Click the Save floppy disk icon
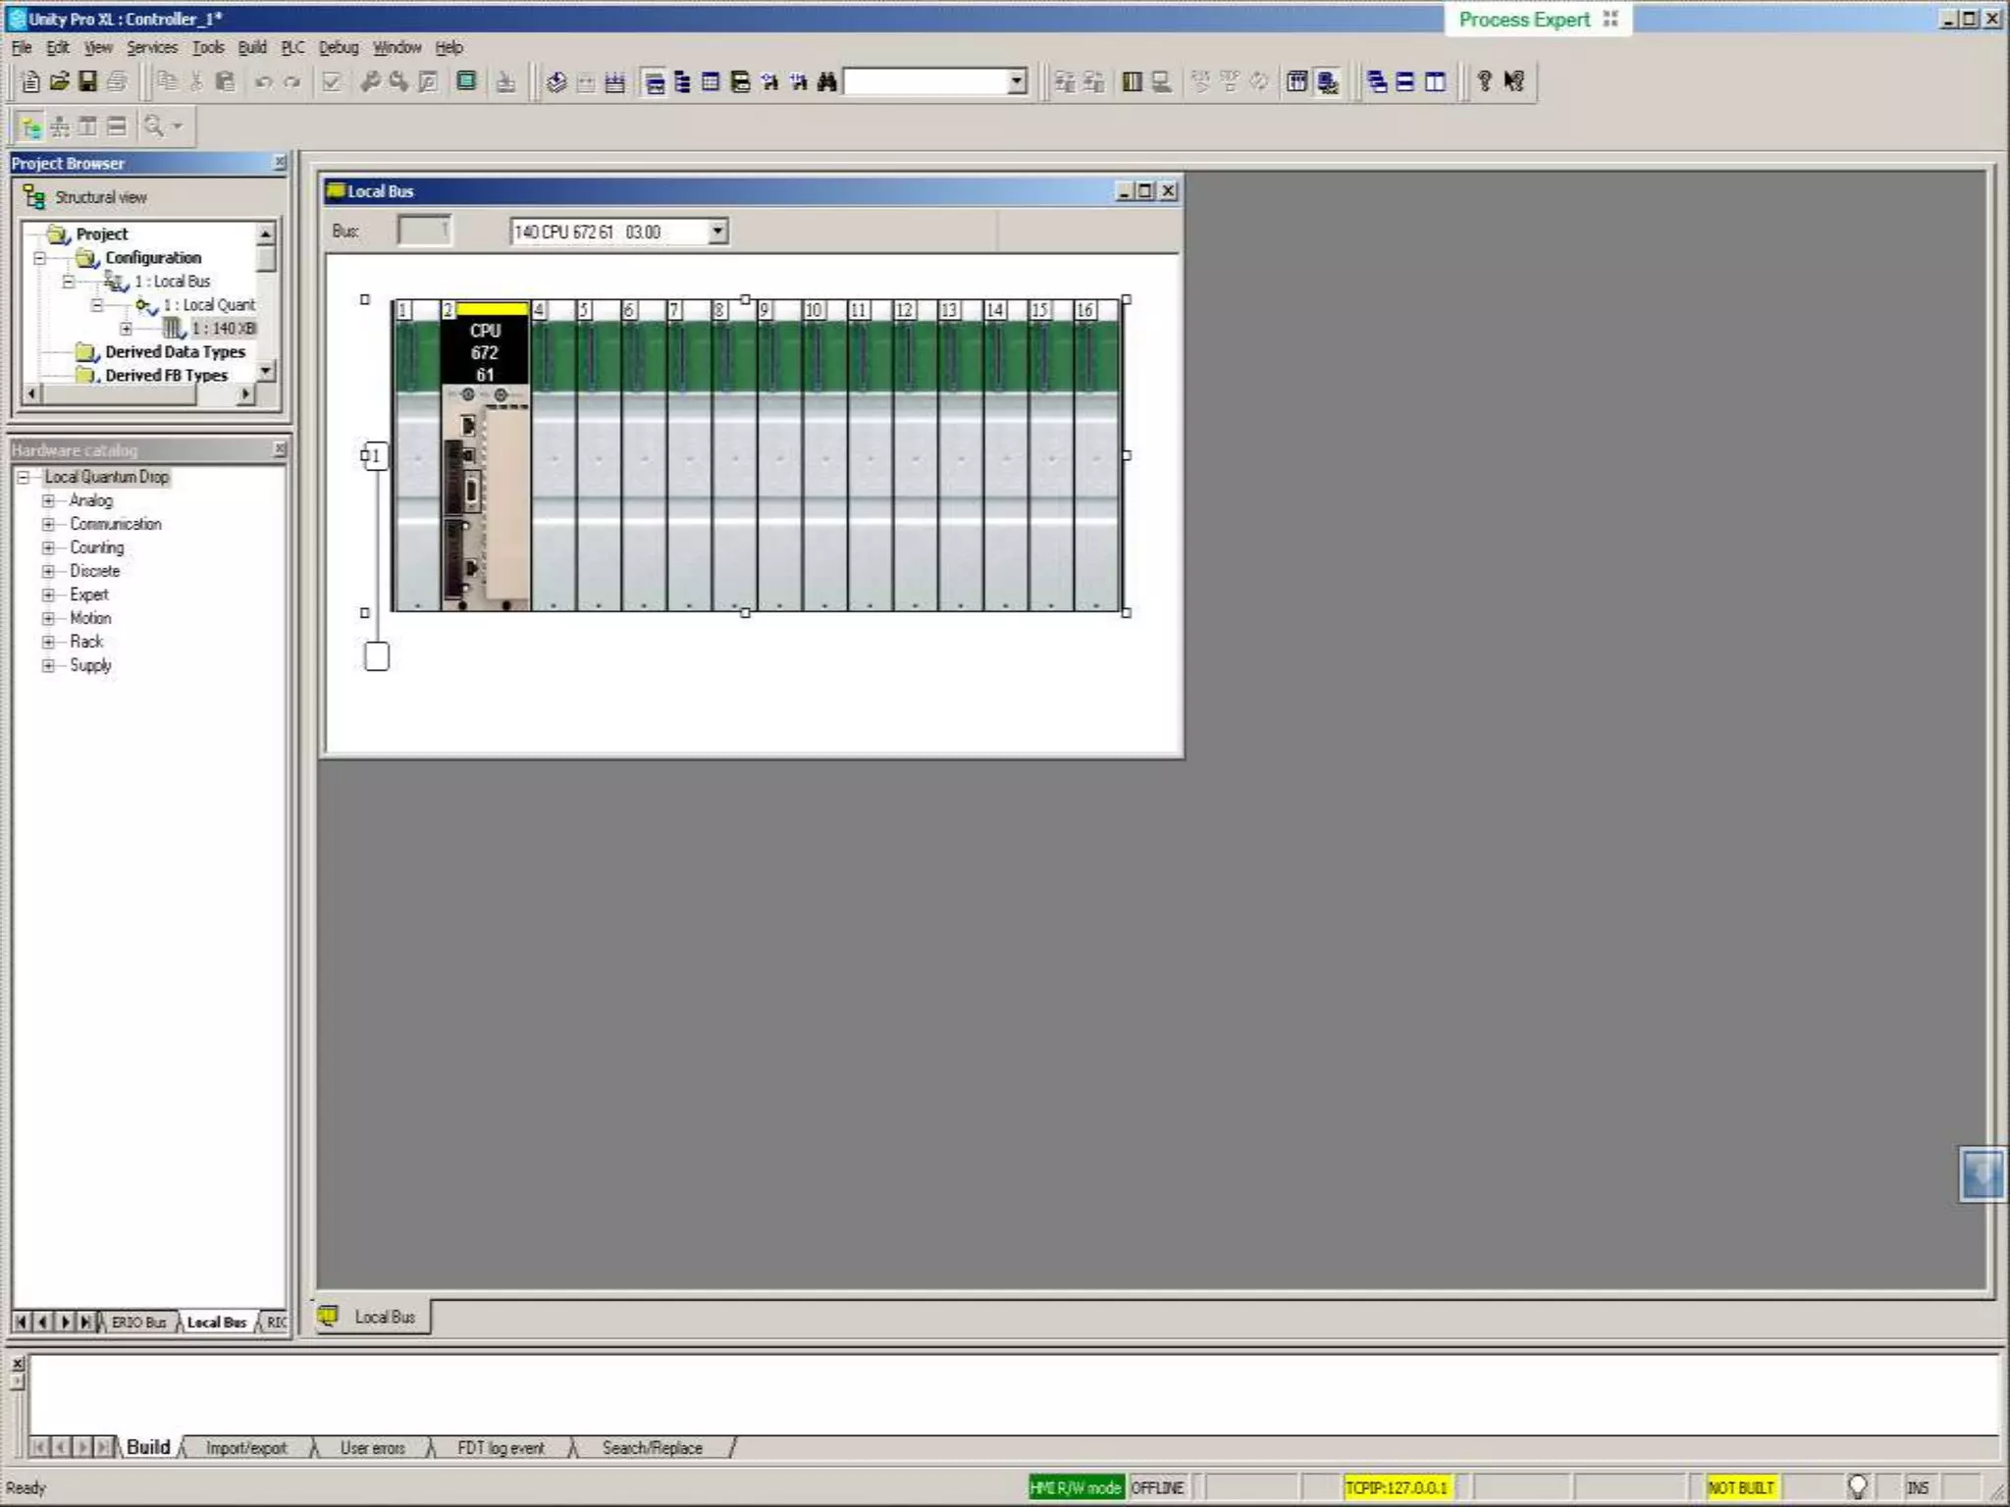Viewport: 2010px width, 1507px height. [x=87, y=82]
